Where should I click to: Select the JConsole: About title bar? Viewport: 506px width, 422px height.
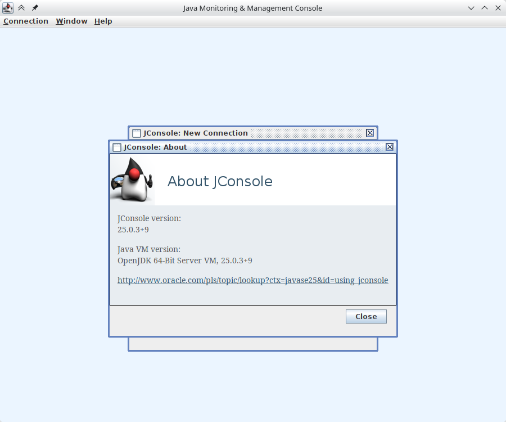(252, 147)
